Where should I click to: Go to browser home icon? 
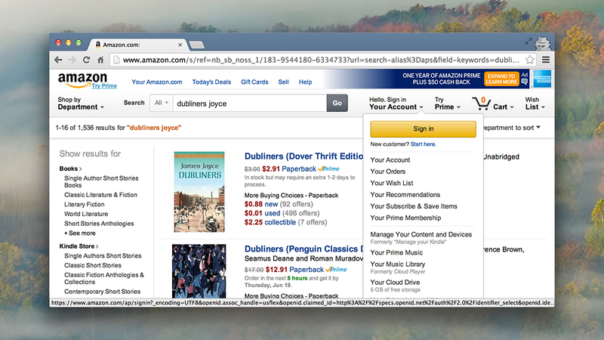pos(100,60)
